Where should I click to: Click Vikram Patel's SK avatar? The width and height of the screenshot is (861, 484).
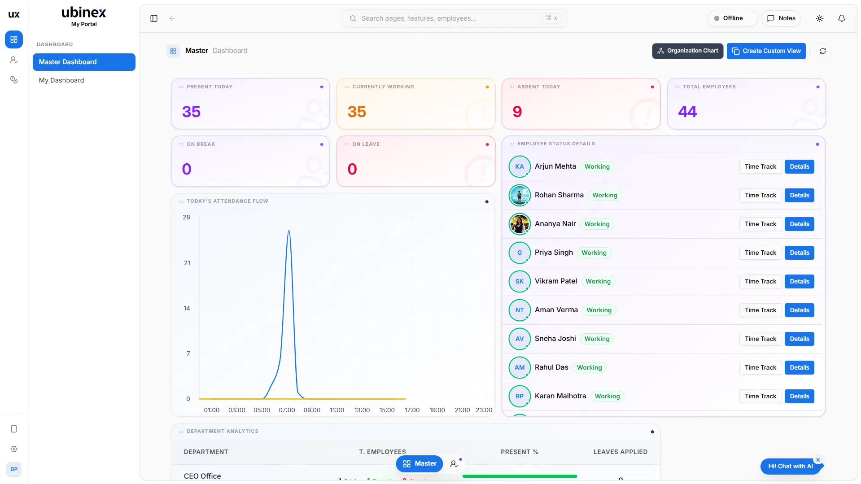click(520, 282)
